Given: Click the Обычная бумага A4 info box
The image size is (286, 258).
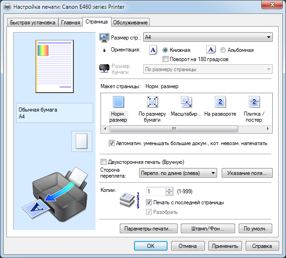Looking at the screenshot, I should click(x=55, y=113).
